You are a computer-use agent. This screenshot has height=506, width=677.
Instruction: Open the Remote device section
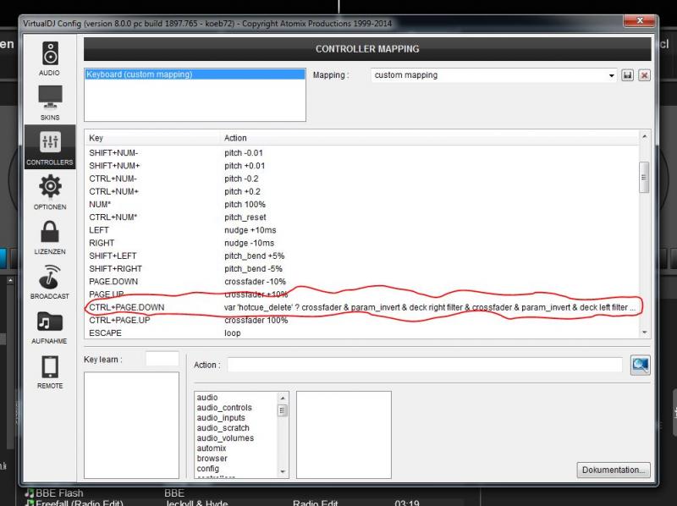(x=50, y=371)
